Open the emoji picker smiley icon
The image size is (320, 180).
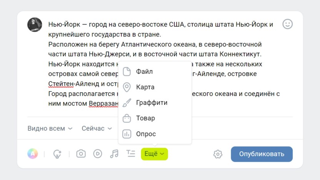tap(287, 24)
